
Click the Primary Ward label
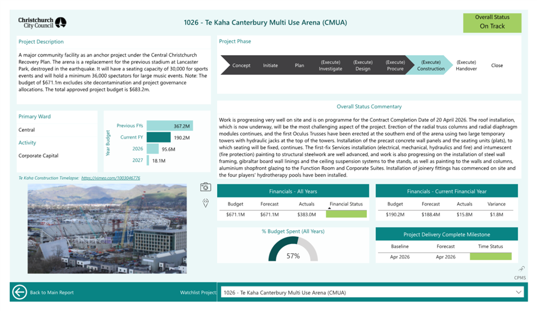coord(35,117)
